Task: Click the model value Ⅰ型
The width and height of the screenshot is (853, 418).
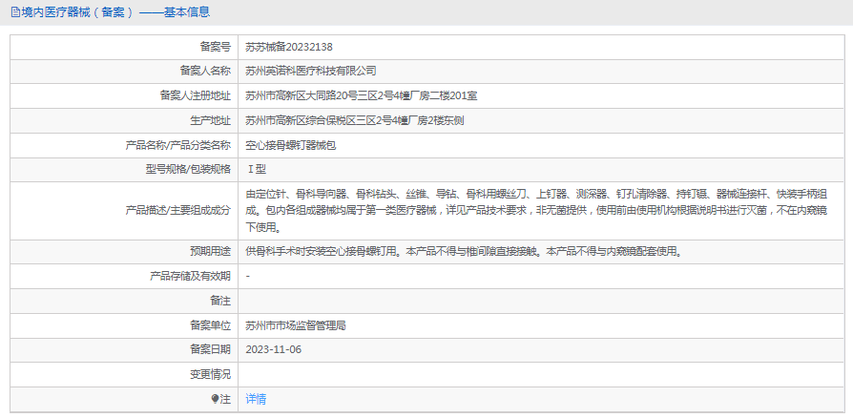Action: 257,169
